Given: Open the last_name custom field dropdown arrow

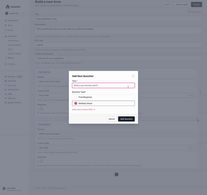Looking at the screenshot, I should click(x=193, y=148).
